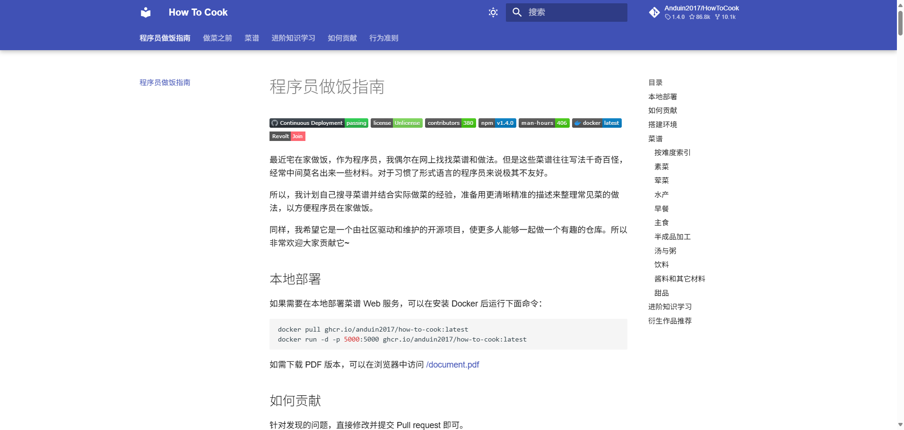Click the vertical scrollbar on the right
904x430 pixels.
coord(900,21)
